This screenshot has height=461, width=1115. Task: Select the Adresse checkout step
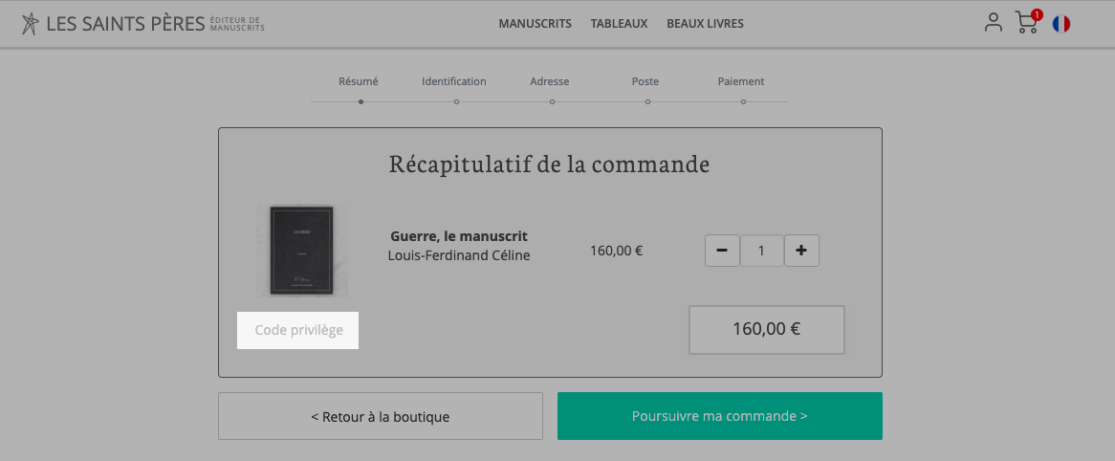pos(550,81)
